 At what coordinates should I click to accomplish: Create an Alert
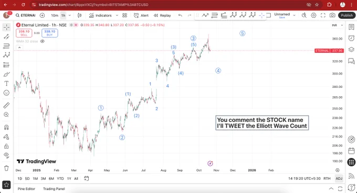(141, 15)
